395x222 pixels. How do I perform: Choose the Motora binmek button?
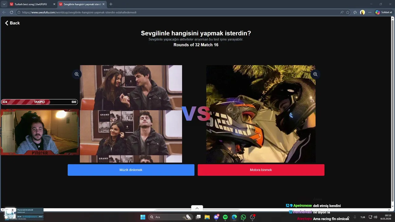click(261, 170)
